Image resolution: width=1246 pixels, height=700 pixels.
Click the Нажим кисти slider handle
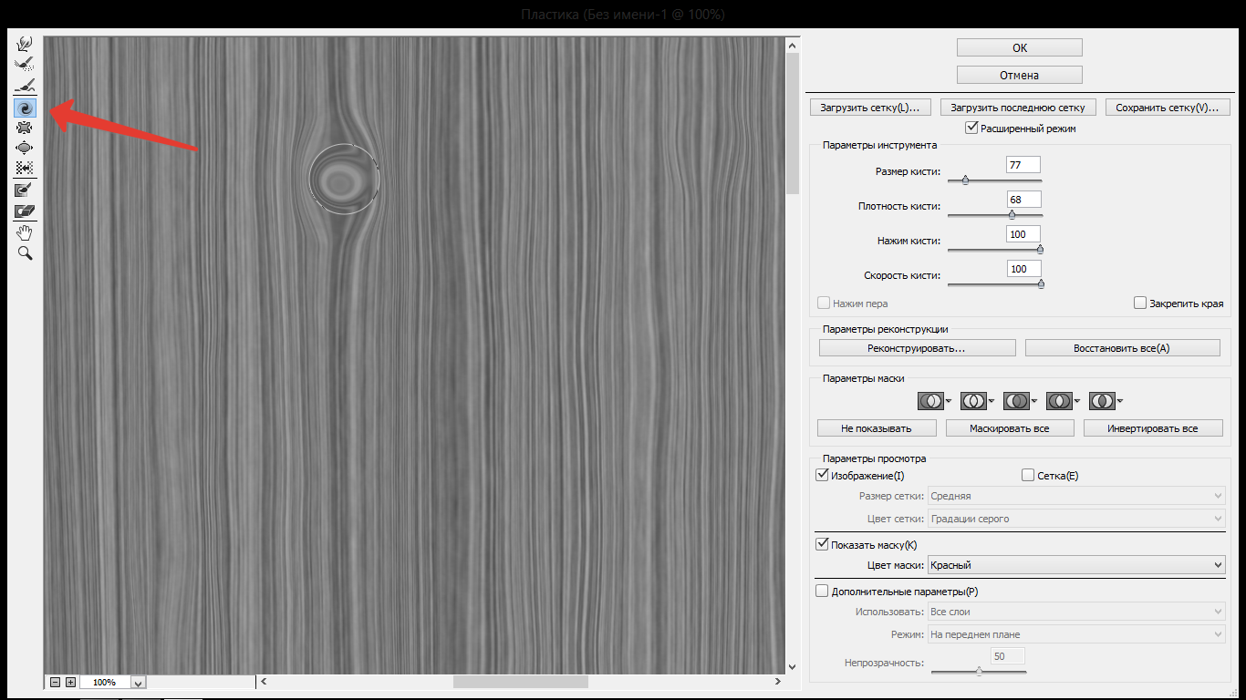(x=1041, y=249)
